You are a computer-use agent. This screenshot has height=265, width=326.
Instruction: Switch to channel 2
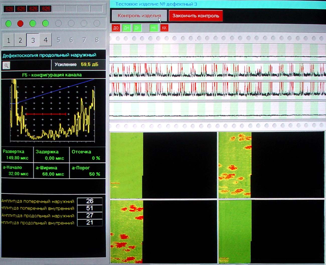(x=20, y=40)
